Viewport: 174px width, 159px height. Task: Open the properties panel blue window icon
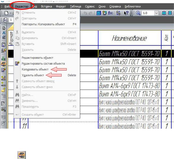[x=98, y=13]
